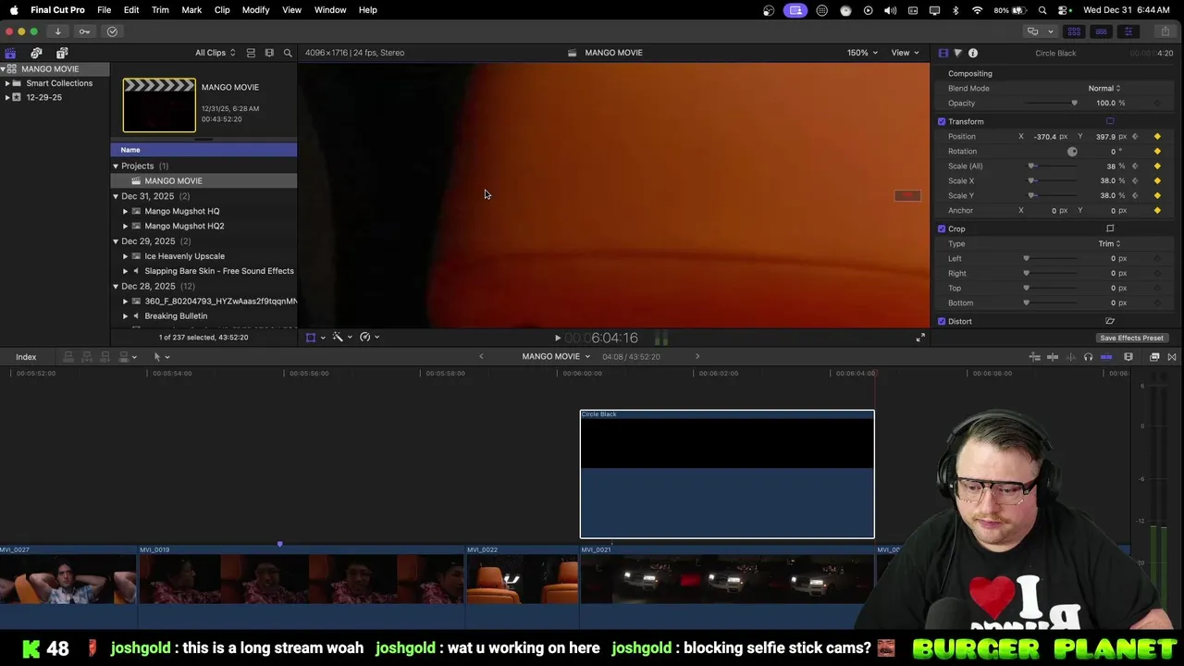Expand the Smart Collections folder

point(7,83)
